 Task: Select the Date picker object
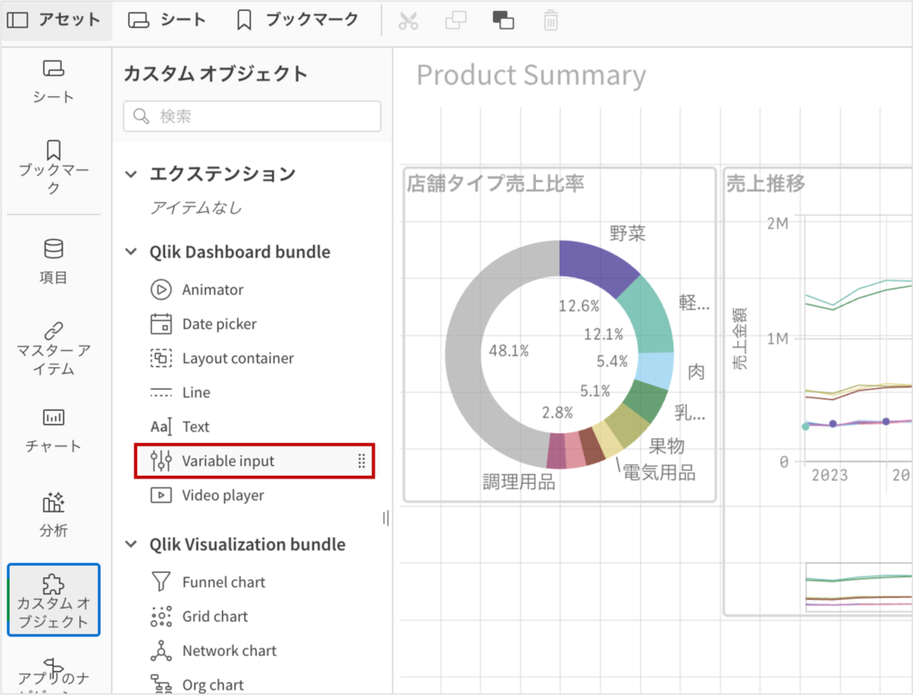click(x=219, y=324)
